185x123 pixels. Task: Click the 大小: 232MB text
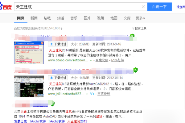point(80,44)
